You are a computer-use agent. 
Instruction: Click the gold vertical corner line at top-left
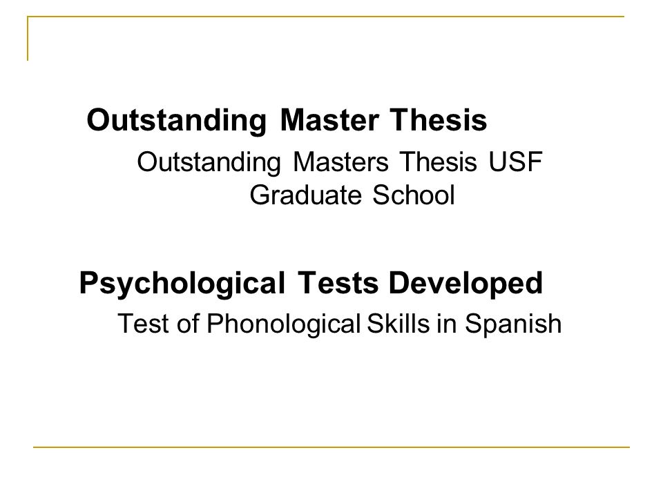[x=28, y=39]
